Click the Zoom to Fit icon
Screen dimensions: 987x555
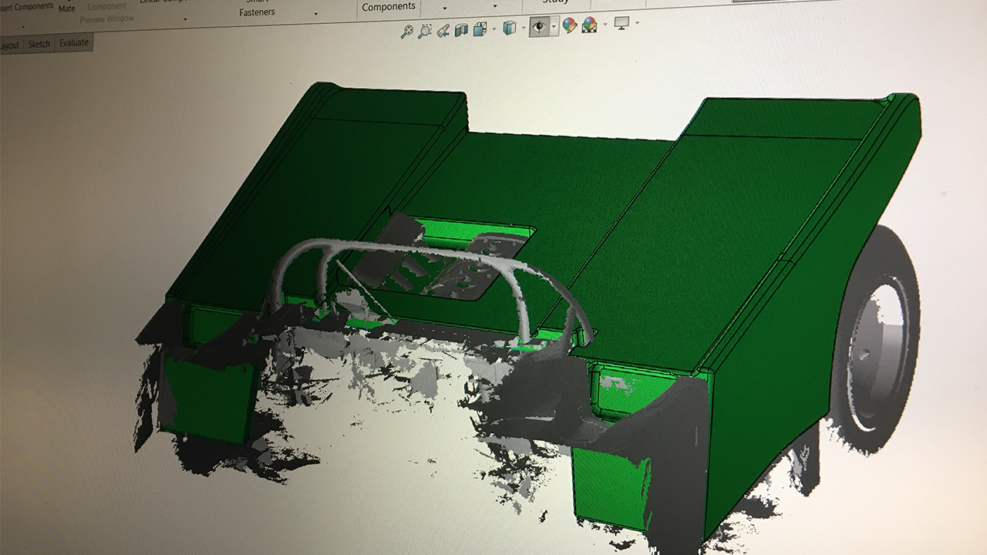tap(407, 31)
